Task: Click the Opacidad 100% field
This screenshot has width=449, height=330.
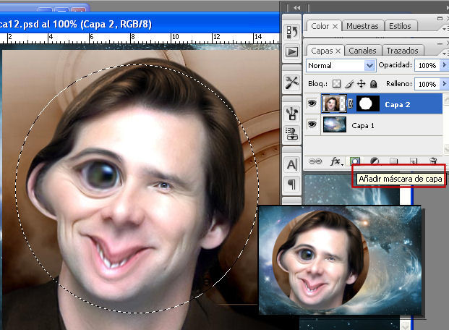Action: pos(427,65)
